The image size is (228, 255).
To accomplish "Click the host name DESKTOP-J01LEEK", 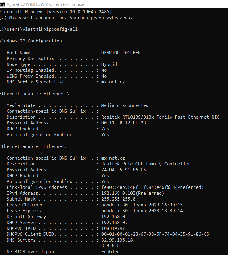I will 121,53.
